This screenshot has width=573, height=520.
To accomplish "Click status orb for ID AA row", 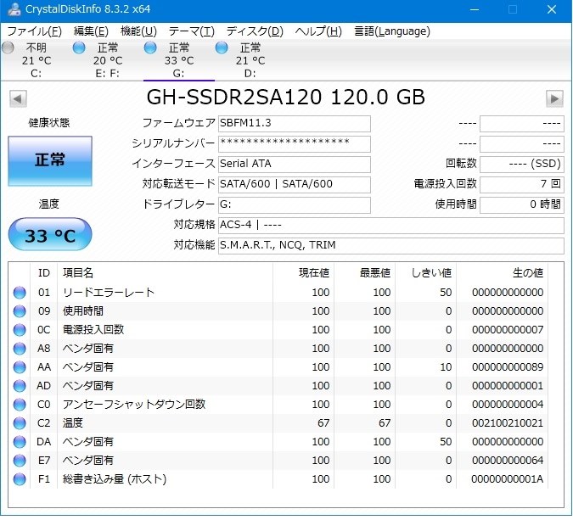I will click(x=20, y=367).
